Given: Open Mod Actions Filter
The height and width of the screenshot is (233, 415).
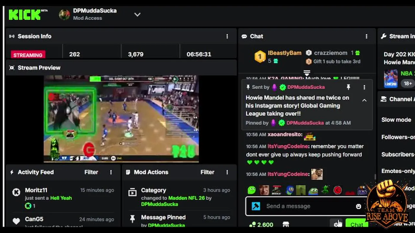Looking at the screenshot, I should click(x=207, y=172).
